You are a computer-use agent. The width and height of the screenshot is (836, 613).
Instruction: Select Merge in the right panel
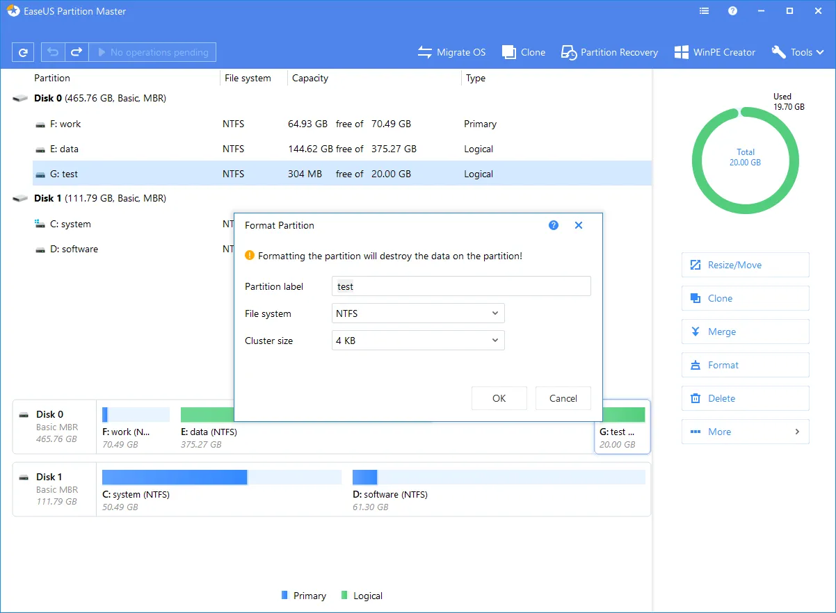pos(745,332)
